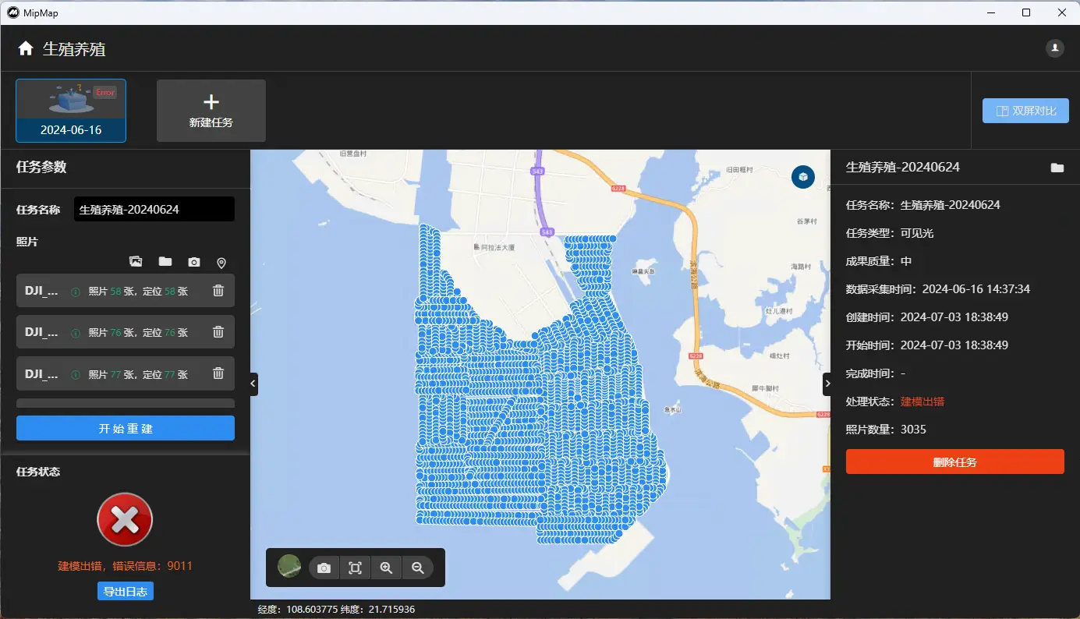Click 新建任务 to create a new task
Viewport: 1080px width, 619px height.
click(x=211, y=111)
